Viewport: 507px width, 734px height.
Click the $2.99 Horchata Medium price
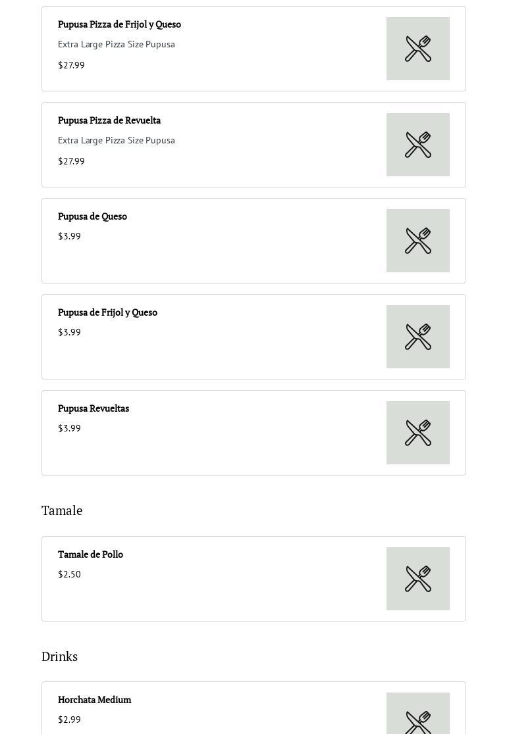pyautogui.click(x=69, y=720)
